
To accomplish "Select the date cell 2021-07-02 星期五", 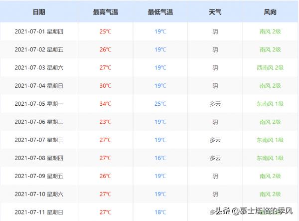I will coord(39,49).
